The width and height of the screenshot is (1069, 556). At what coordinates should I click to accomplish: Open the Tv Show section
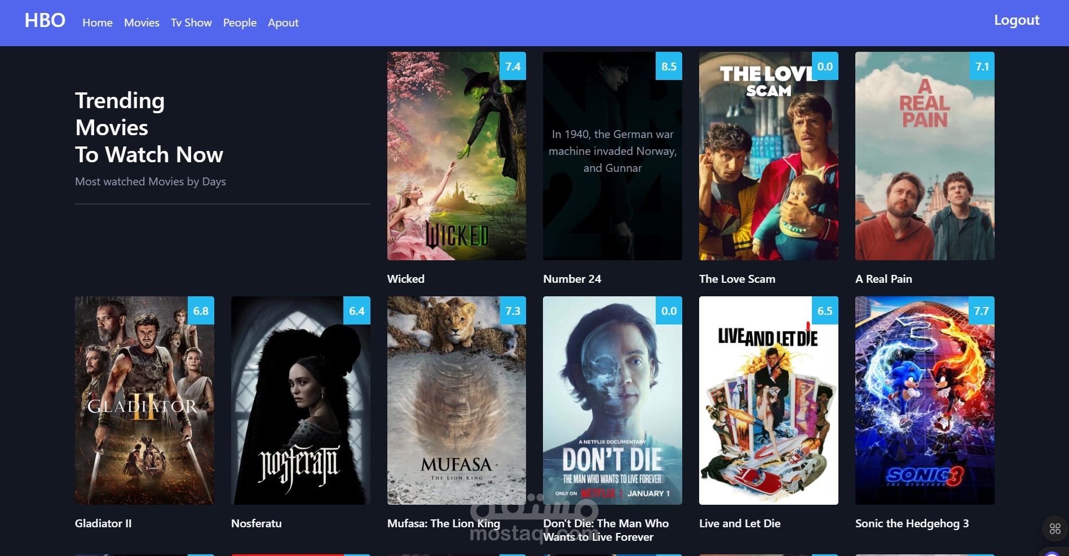(x=191, y=23)
